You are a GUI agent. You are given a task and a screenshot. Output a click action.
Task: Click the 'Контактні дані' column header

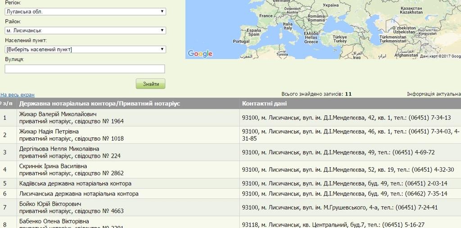(x=264, y=104)
